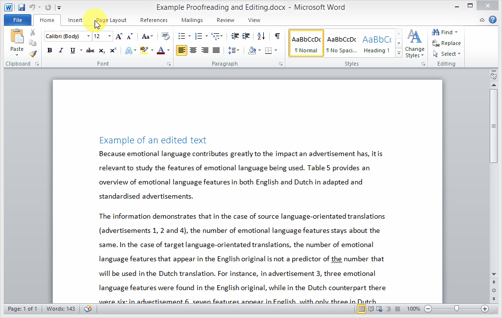Click the Format Painter brush icon
This screenshot has width=502, height=318.
tap(33, 54)
